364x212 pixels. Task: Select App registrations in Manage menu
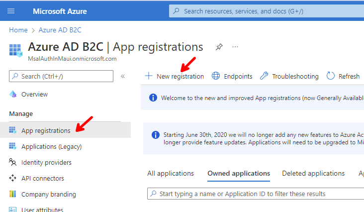point(65,130)
